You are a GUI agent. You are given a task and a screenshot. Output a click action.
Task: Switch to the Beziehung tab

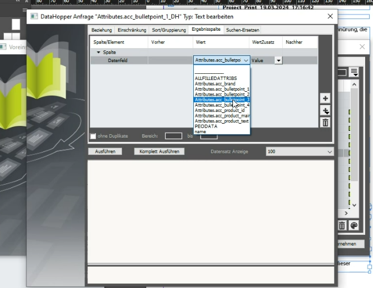[101, 30]
